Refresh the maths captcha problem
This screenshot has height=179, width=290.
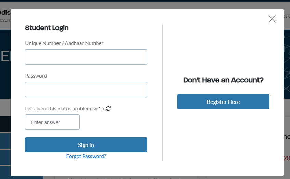(108, 109)
